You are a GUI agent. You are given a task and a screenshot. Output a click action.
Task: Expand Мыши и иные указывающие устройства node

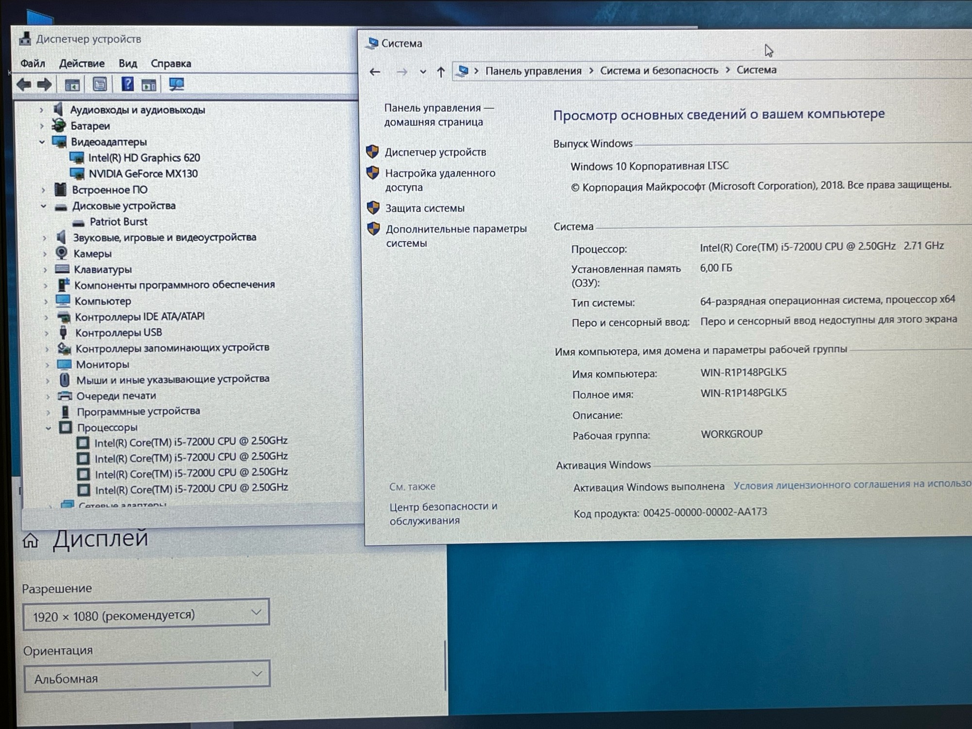[x=48, y=381]
